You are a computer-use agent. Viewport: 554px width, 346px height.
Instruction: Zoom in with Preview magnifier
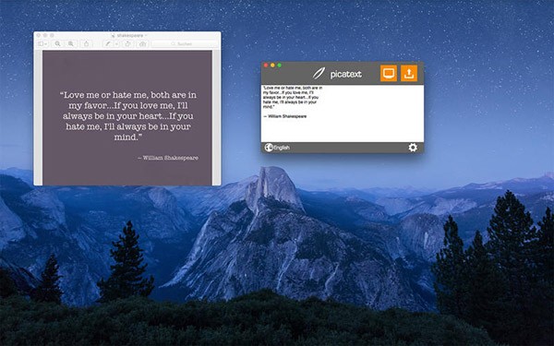point(71,43)
